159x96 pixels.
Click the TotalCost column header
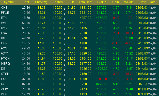(86, 2)
